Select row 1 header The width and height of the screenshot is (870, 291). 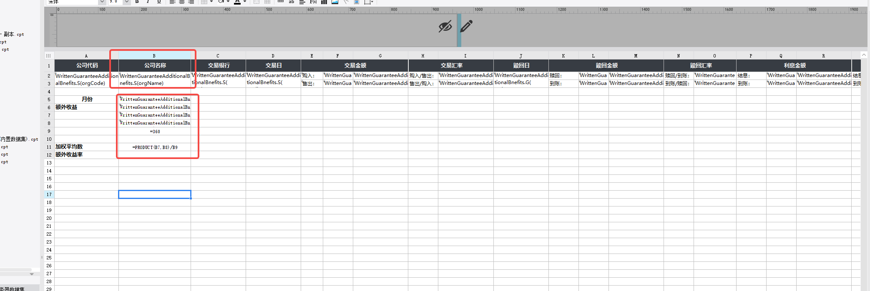49,66
